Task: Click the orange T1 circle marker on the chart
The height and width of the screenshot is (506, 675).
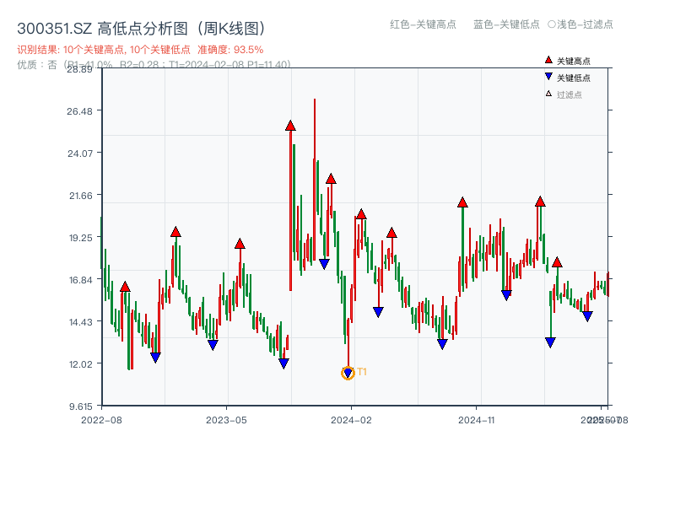Action: 348,371
